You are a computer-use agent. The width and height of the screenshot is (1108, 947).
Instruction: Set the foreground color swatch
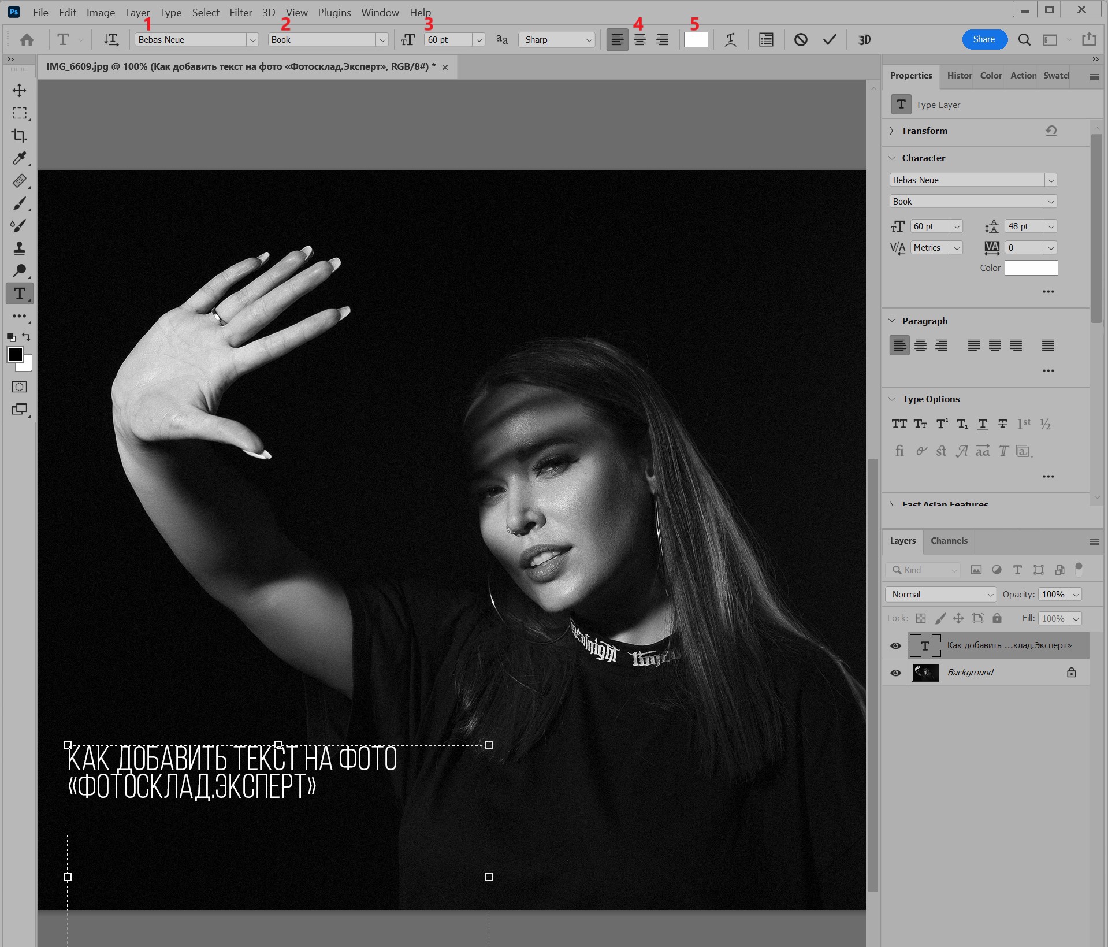15,354
